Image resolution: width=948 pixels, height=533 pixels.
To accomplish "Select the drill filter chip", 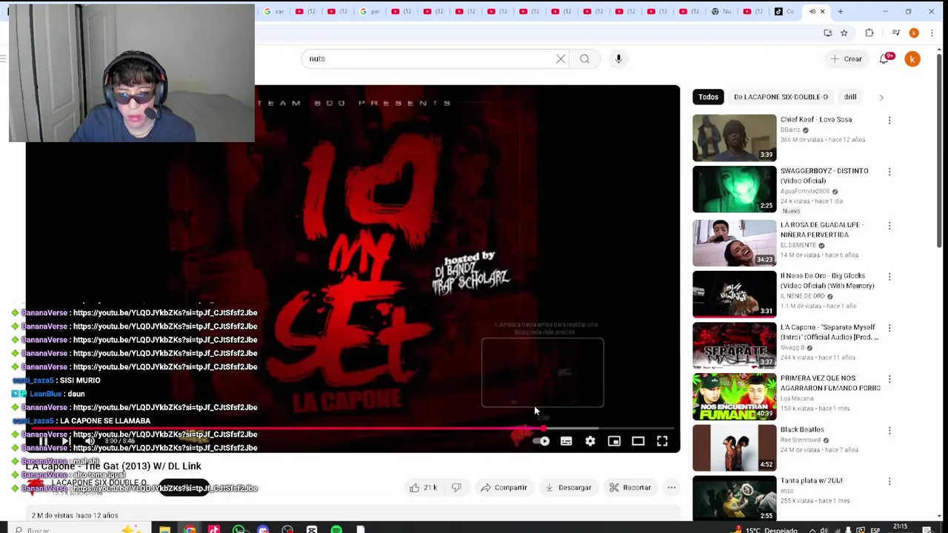I will [x=850, y=97].
